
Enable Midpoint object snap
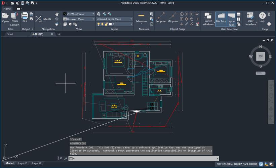(x=173, y=17)
